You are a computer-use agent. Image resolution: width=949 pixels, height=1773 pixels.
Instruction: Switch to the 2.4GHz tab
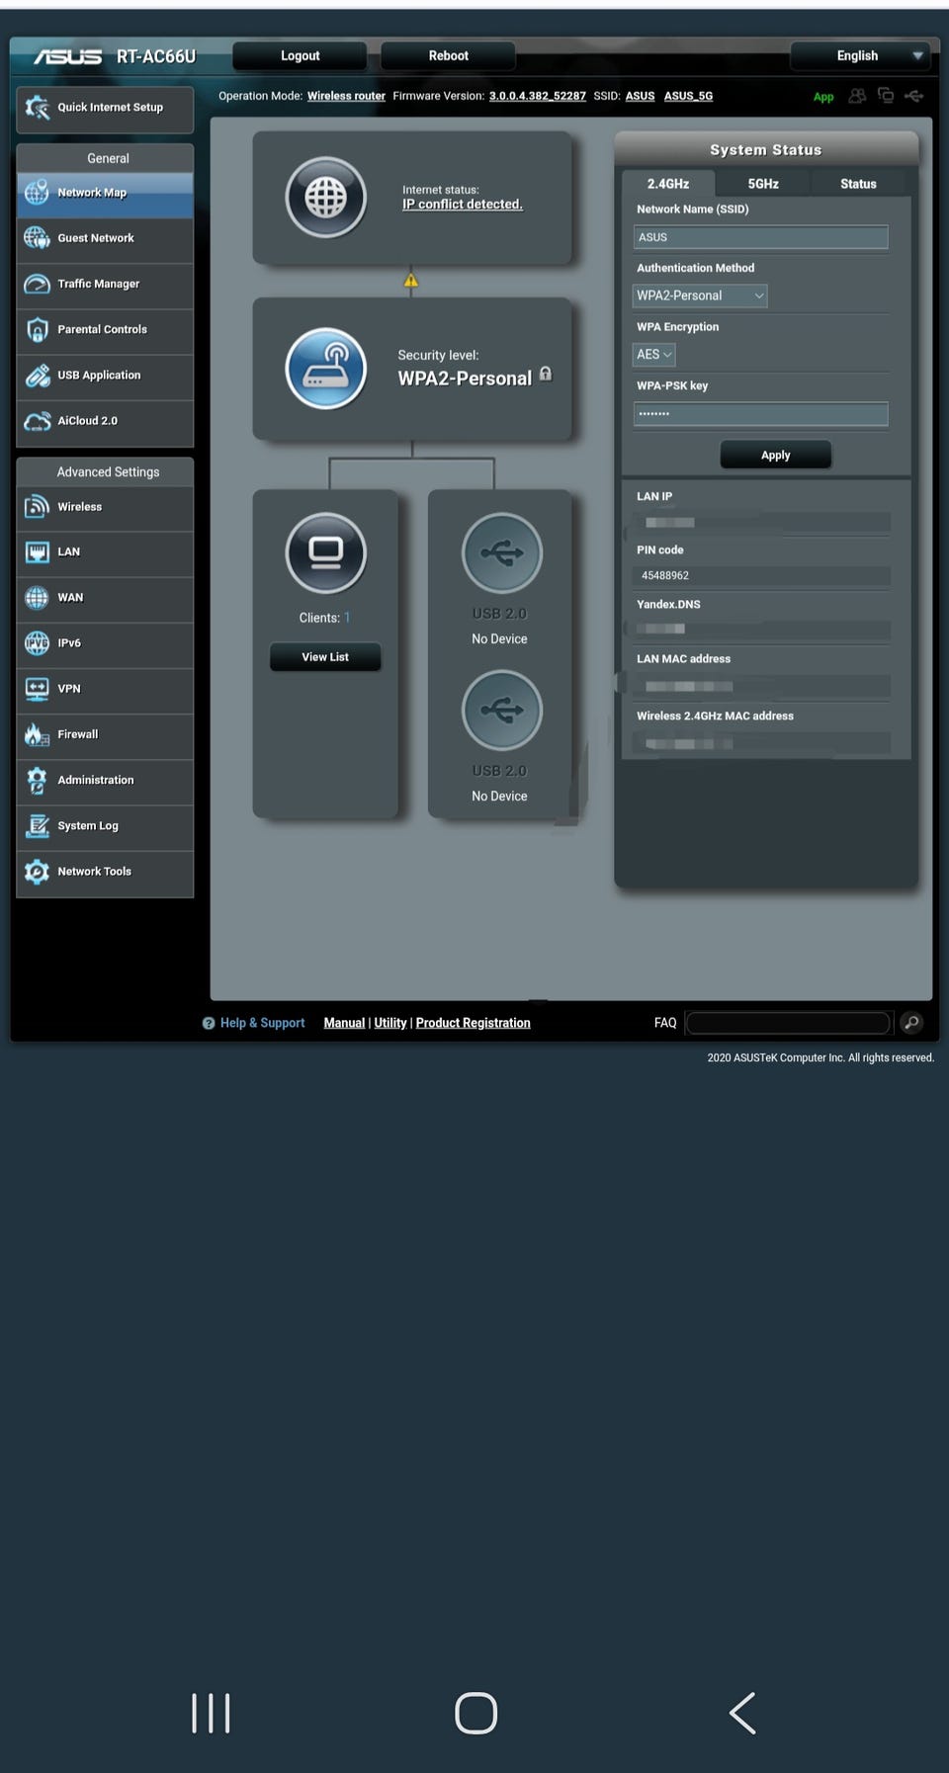pyautogui.click(x=668, y=184)
